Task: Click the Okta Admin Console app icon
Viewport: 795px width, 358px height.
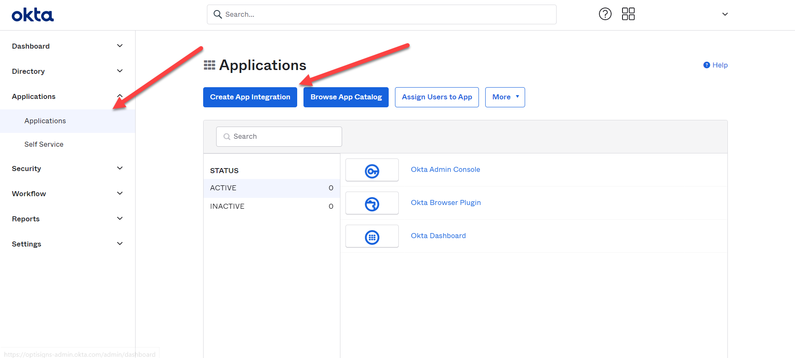Action: pyautogui.click(x=372, y=170)
